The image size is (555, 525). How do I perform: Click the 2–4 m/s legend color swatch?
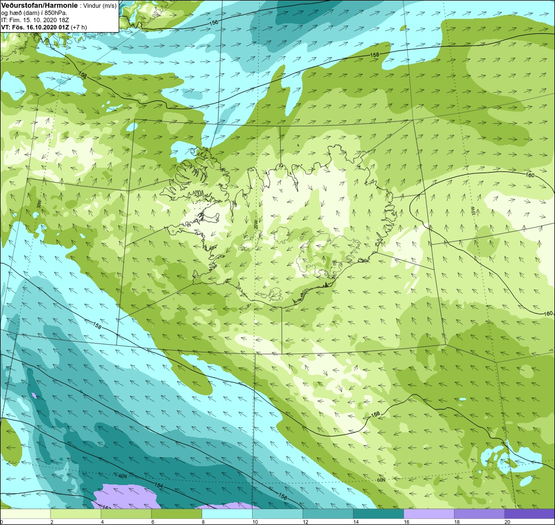75,514
